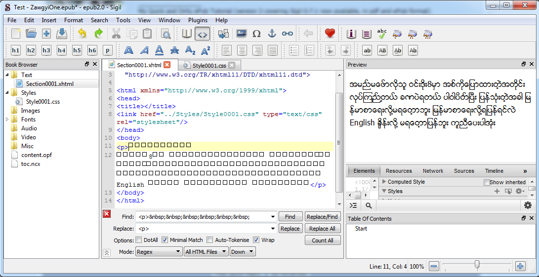This screenshot has width=539, height=277.
Task: Enable the DotAll checkbox
Action: (x=139, y=240)
